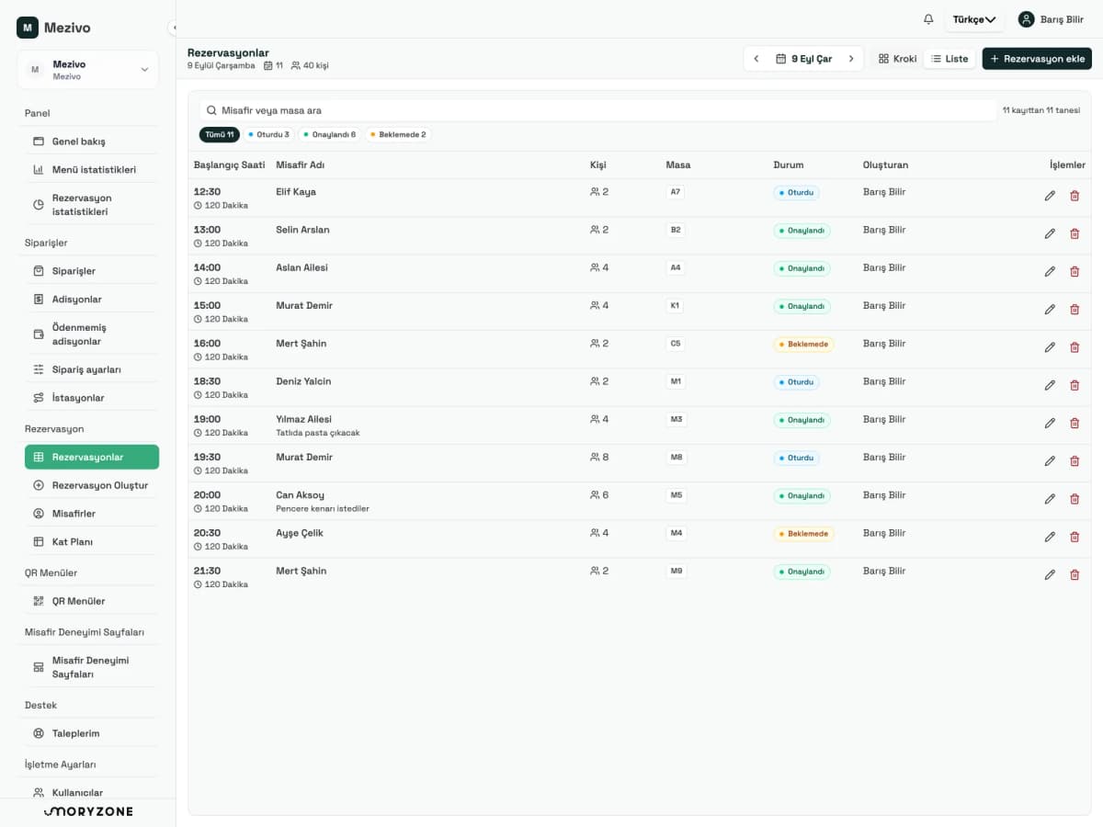Click the Mezivo logo in the sidebar

[54, 28]
